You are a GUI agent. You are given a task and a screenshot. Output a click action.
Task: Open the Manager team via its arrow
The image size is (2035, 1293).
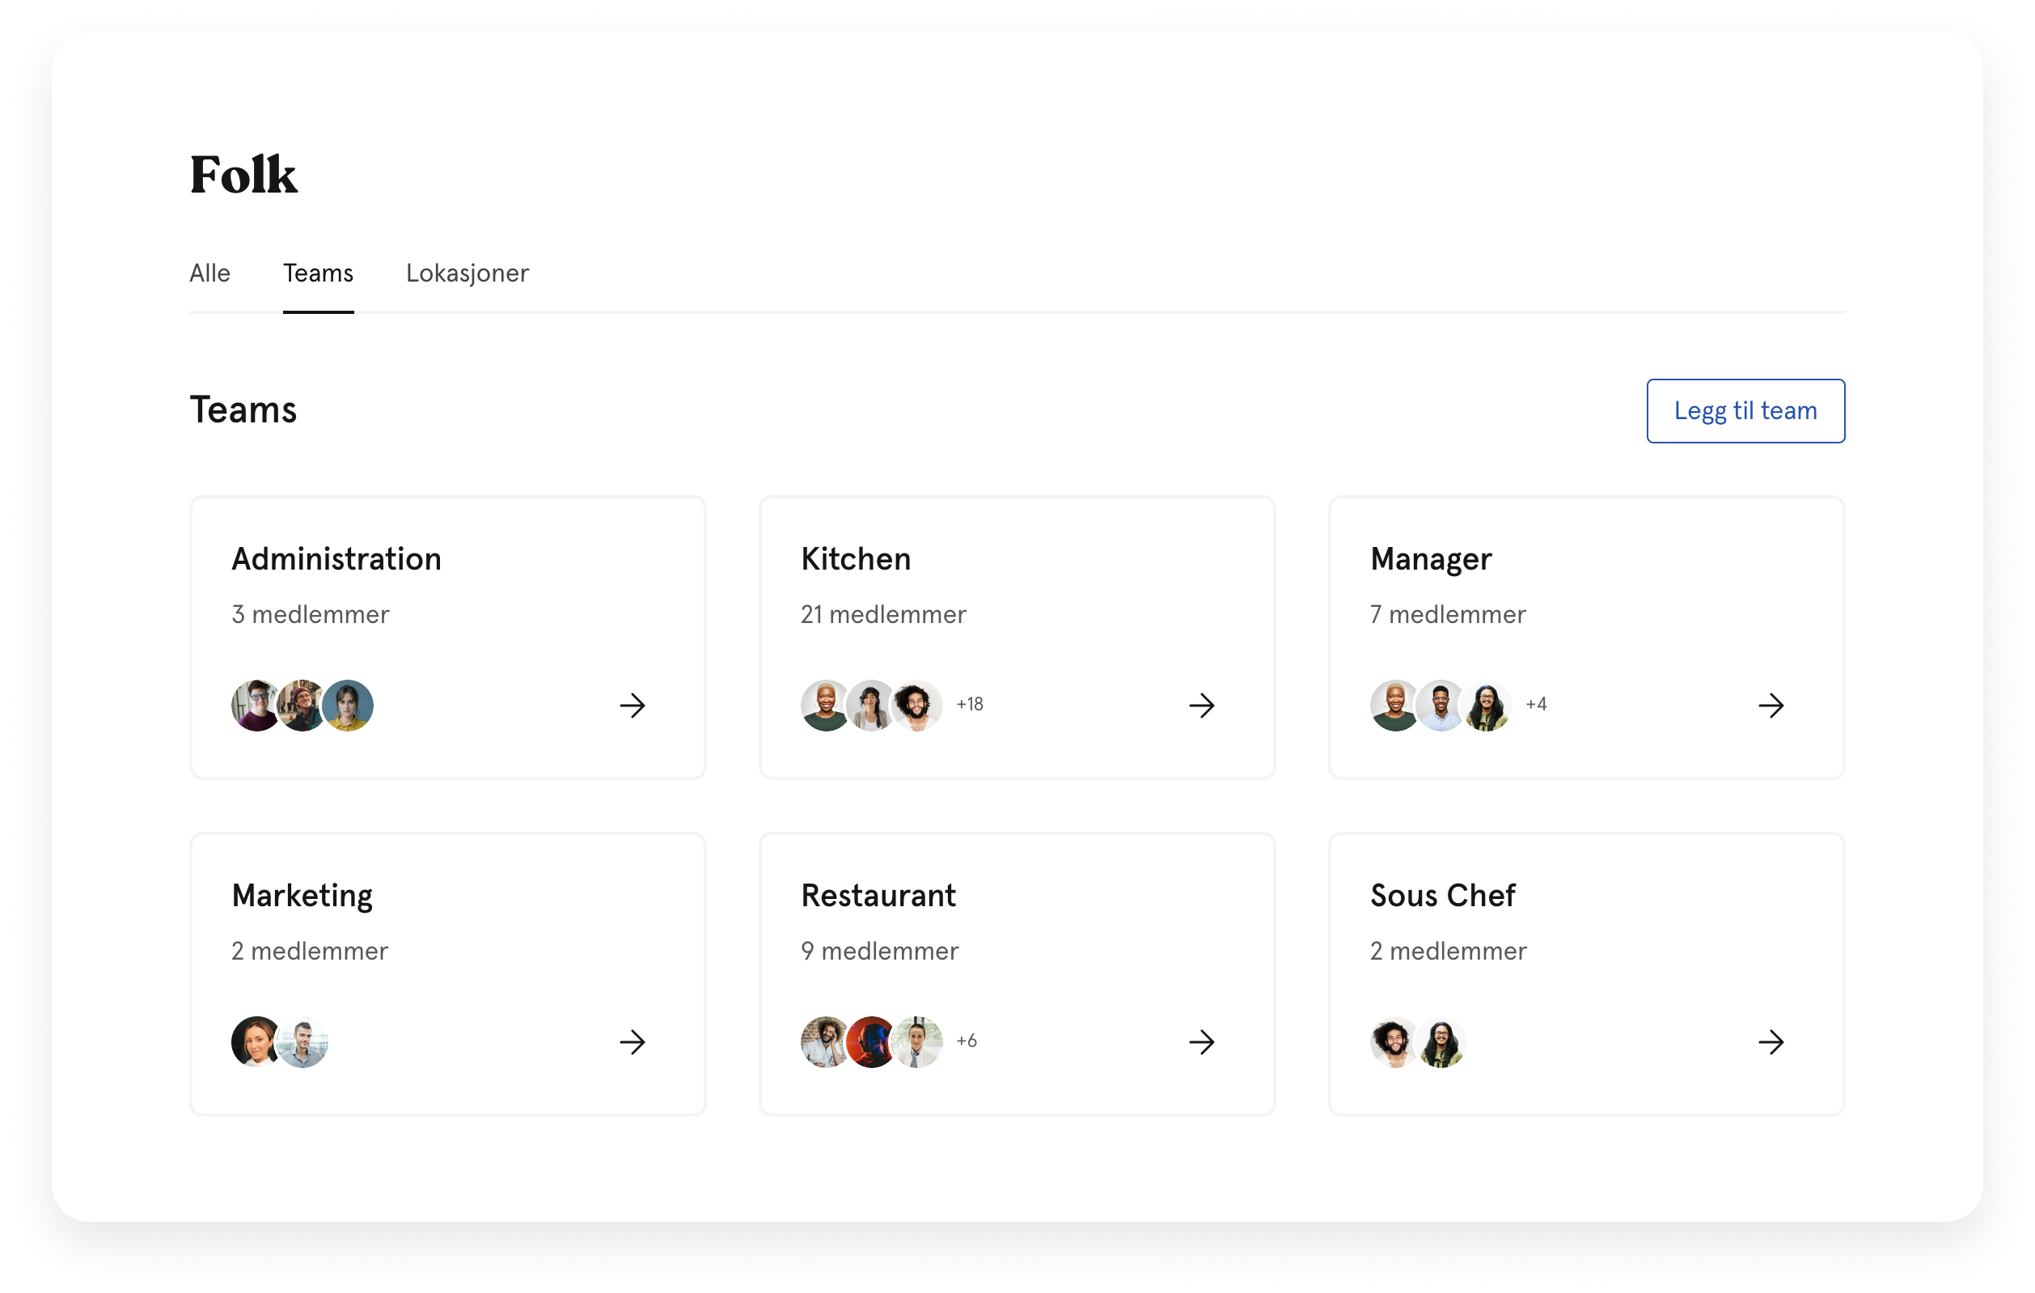pos(1771,706)
